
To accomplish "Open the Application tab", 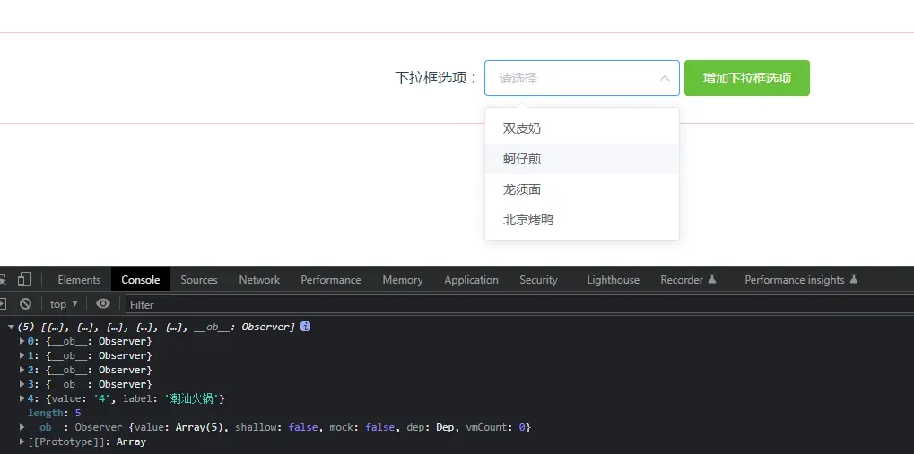I will click(x=471, y=280).
